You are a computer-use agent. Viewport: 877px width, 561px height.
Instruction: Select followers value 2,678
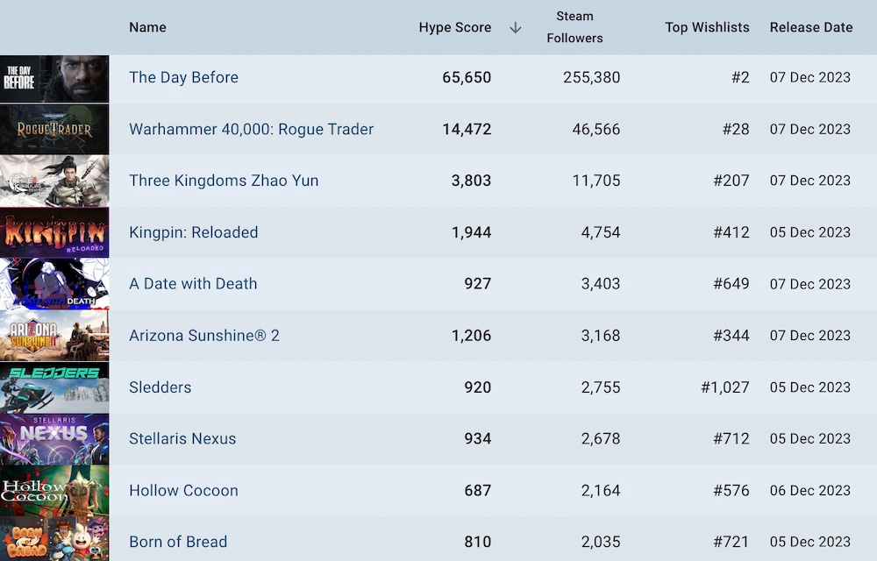pyautogui.click(x=600, y=438)
